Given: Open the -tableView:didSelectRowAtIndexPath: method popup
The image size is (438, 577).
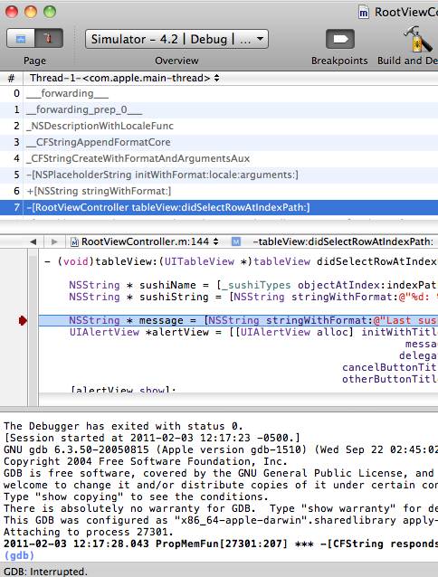Looking at the screenshot, I should pyautogui.click(x=343, y=241).
